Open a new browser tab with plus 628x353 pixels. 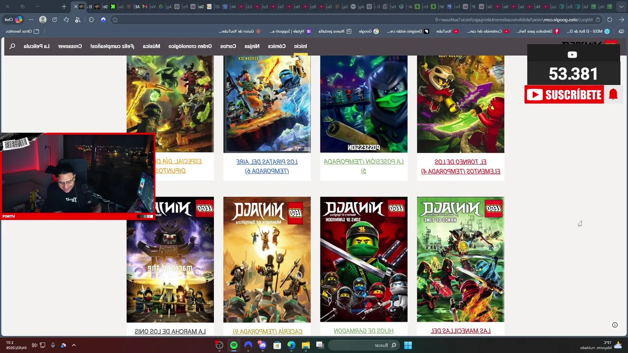pos(64,6)
